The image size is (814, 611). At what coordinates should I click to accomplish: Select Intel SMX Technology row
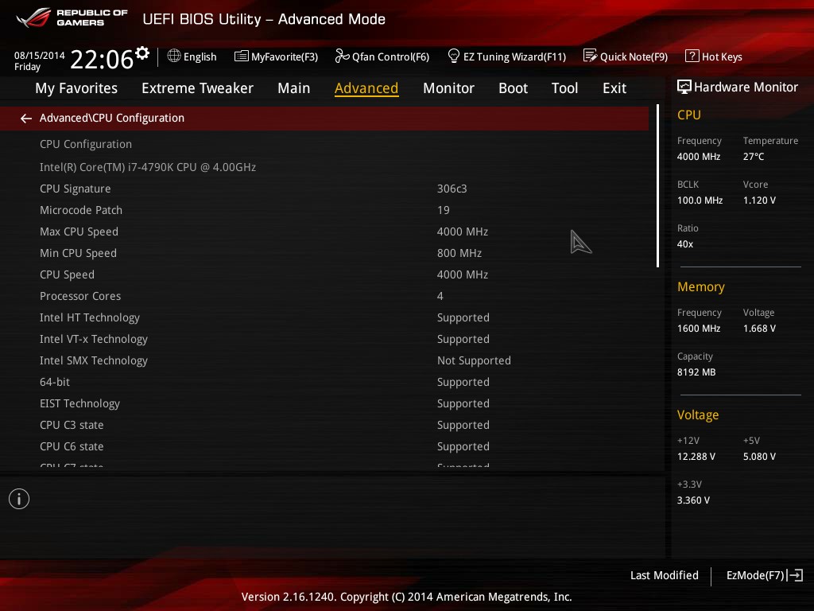pos(324,360)
